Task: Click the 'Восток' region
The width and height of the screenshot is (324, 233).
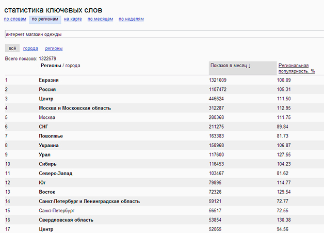Action: (x=47, y=192)
